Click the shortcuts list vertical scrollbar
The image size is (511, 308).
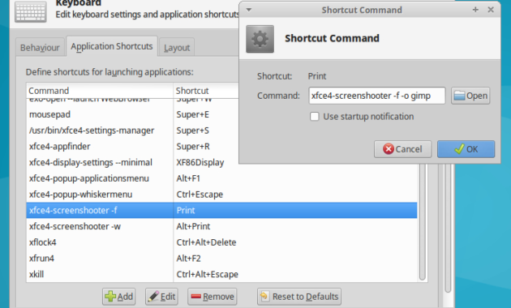[423, 221]
